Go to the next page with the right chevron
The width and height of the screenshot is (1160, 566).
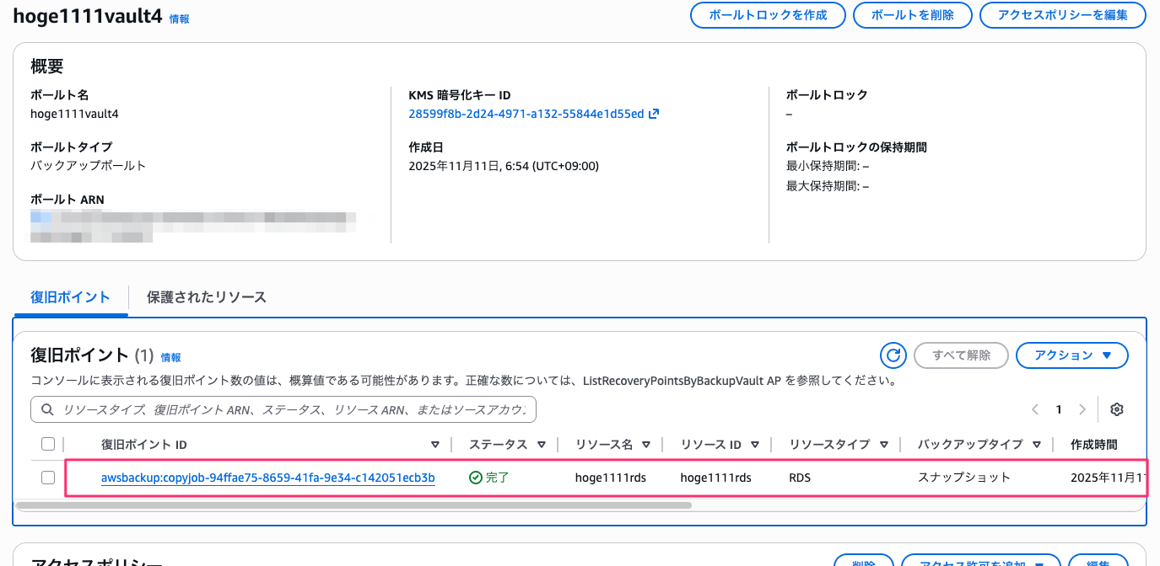click(x=1082, y=409)
